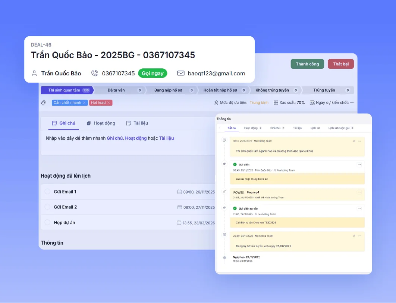Click the calendar icon for Gửi Email 2

pyautogui.click(x=180, y=207)
